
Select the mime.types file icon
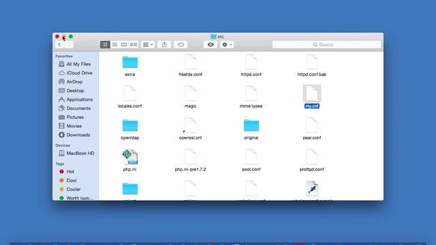pyautogui.click(x=251, y=93)
